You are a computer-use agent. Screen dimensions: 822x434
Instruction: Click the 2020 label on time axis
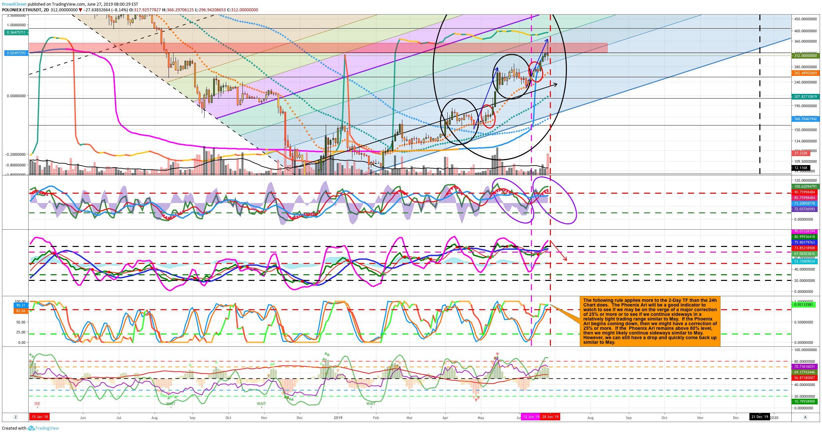point(774,418)
